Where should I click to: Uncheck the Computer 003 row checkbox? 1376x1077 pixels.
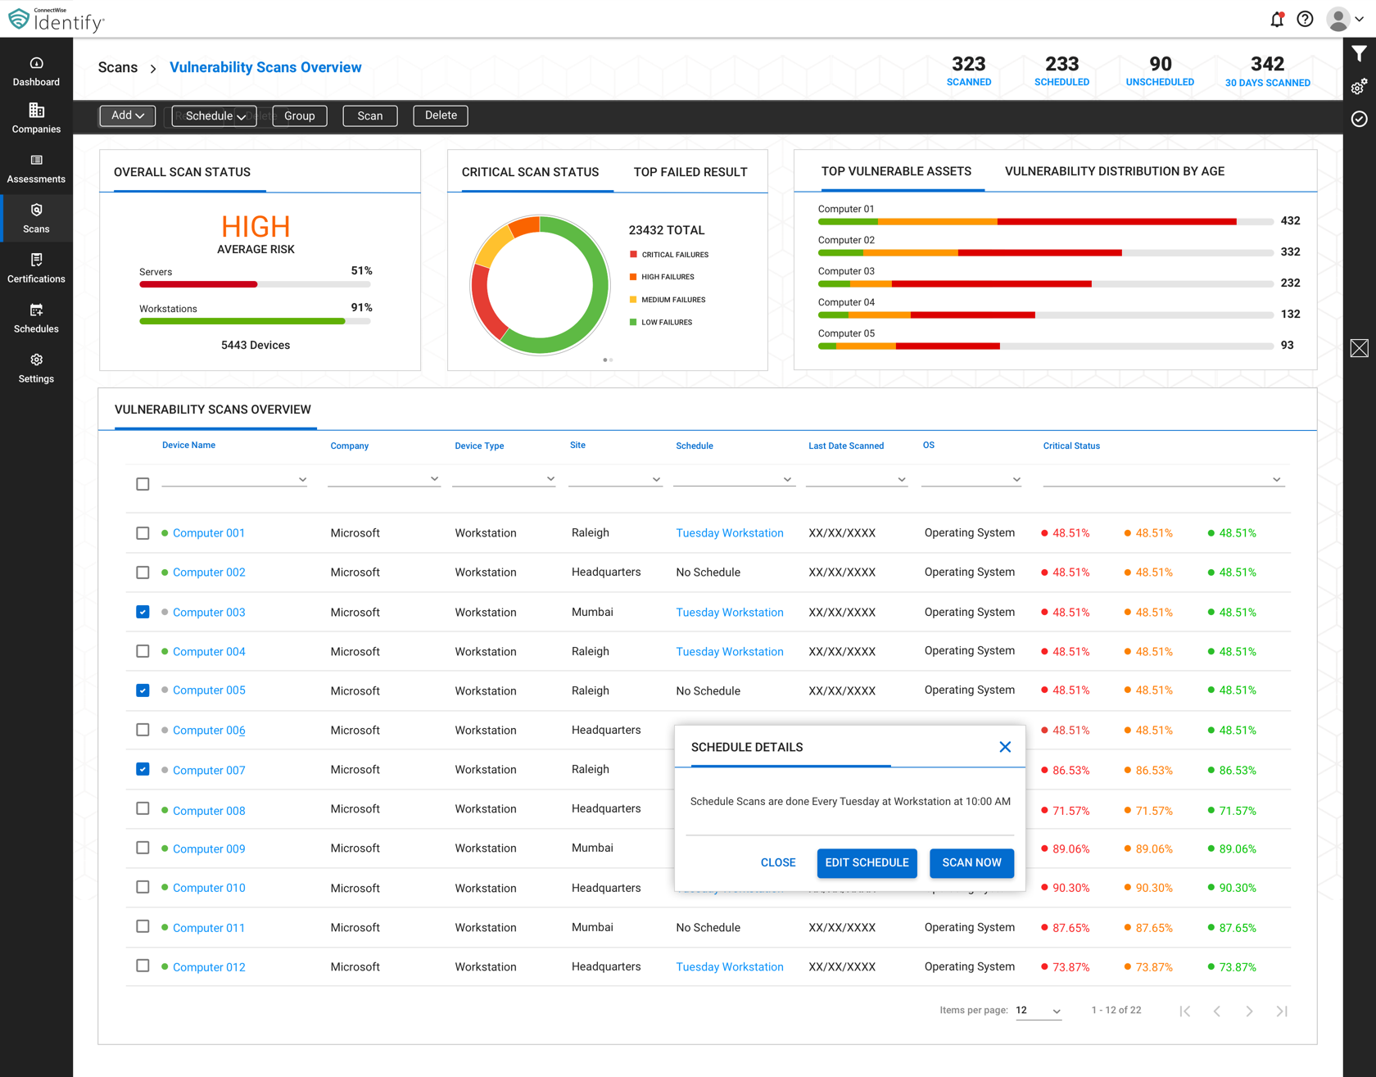click(x=143, y=612)
